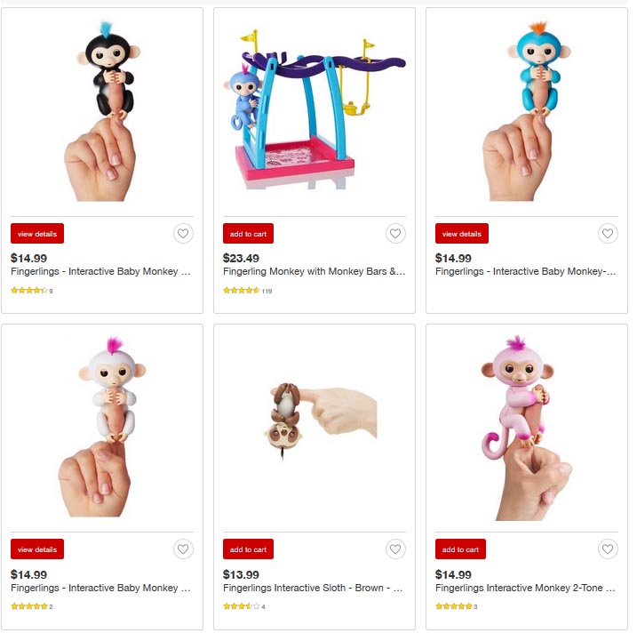Add the brown sloth to cart

pyautogui.click(x=248, y=549)
